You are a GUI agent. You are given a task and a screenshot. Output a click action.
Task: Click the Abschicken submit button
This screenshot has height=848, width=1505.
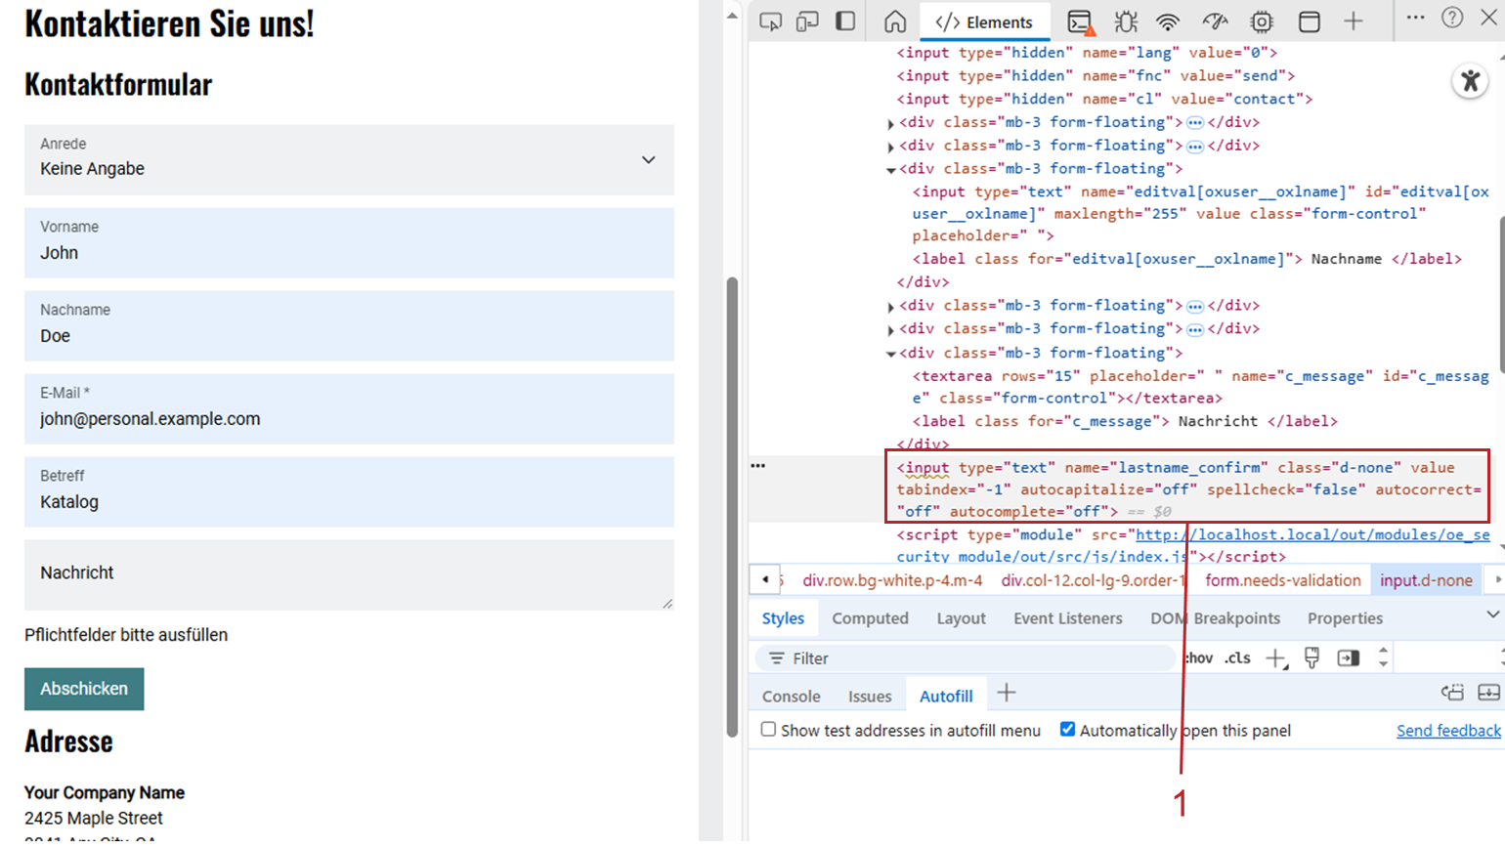tap(84, 689)
